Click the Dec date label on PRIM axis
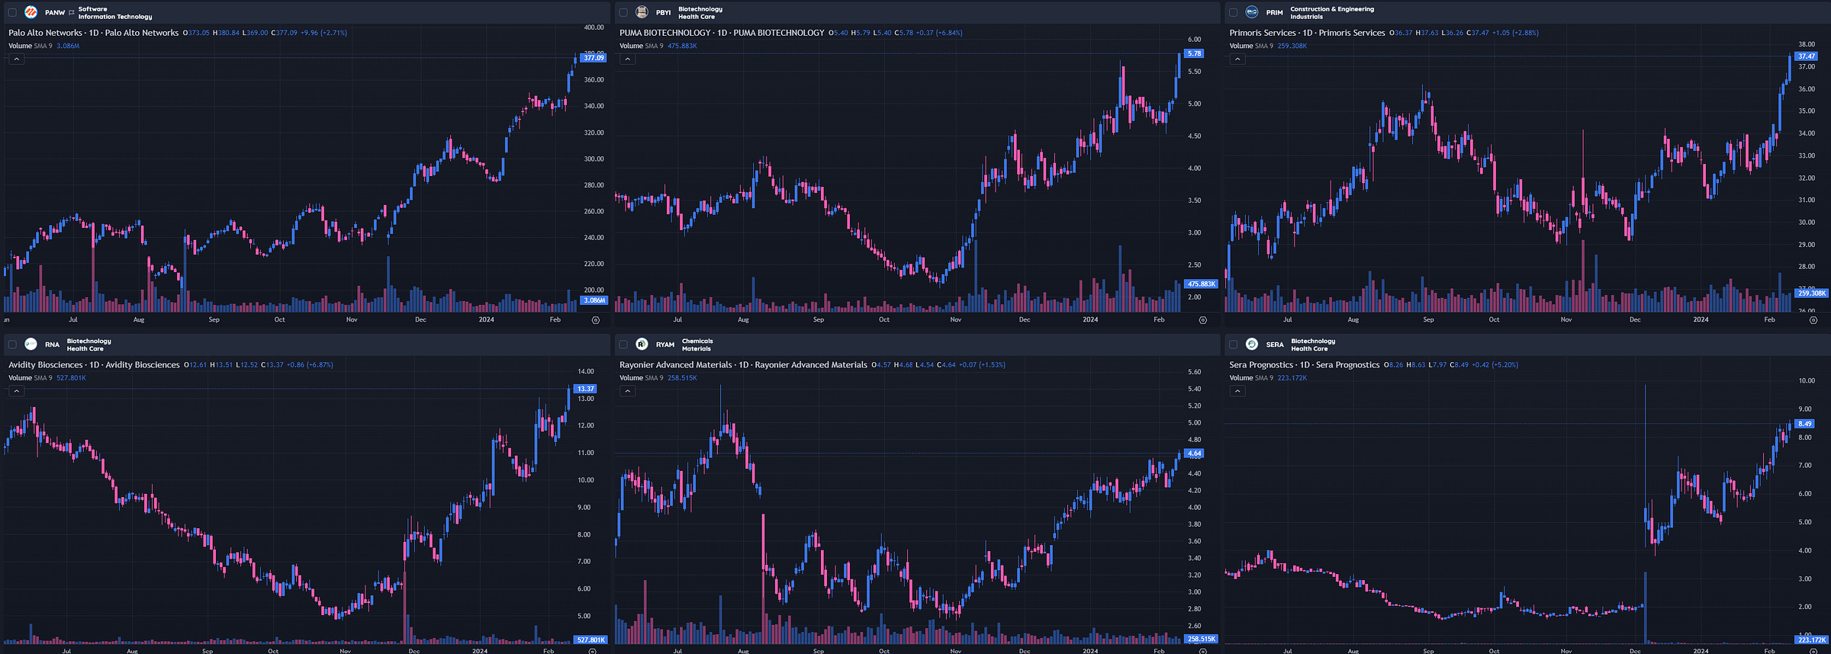 (x=1635, y=320)
